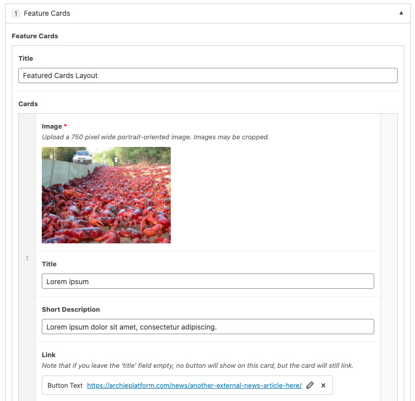415x401 pixels.
Task: Click the Featured Cards Layout title field
Action: [207, 76]
